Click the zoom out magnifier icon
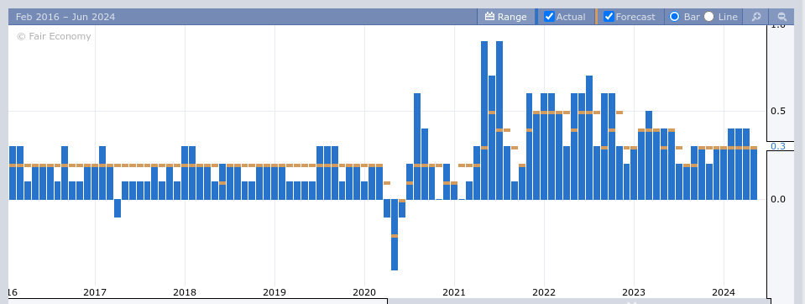Viewport: 805px width, 304px height. point(781,17)
